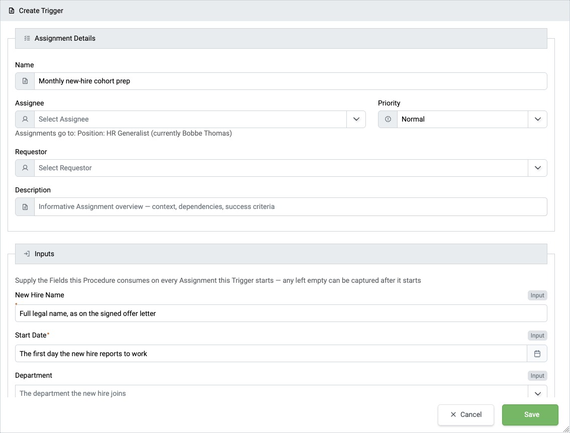The height and width of the screenshot is (433, 570).
Task: Click the Assignee label
Action: [x=30, y=103]
